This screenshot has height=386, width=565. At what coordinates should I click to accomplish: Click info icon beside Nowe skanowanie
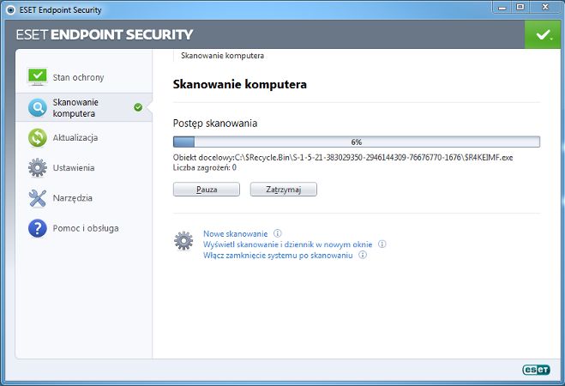pos(278,233)
